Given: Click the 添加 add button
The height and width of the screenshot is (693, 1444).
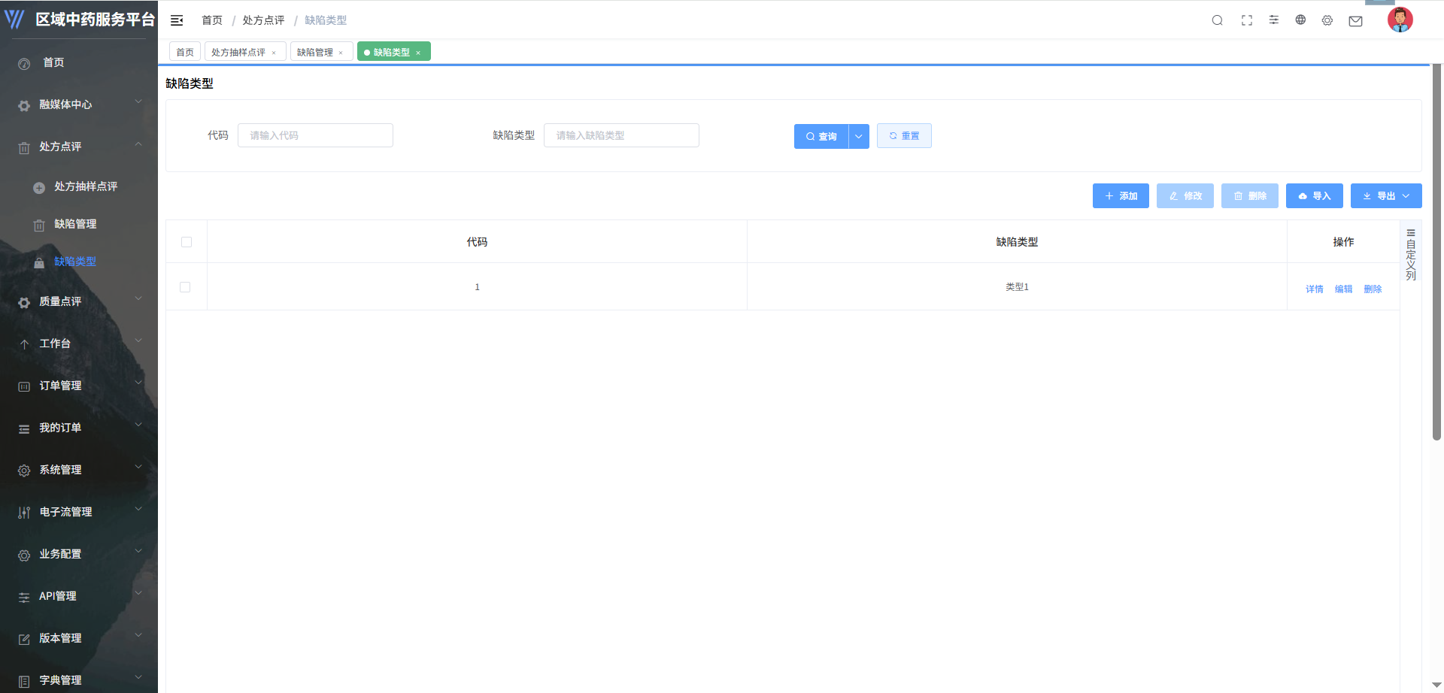Looking at the screenshot, I should pyautogui.click(x=1121, y=195).
